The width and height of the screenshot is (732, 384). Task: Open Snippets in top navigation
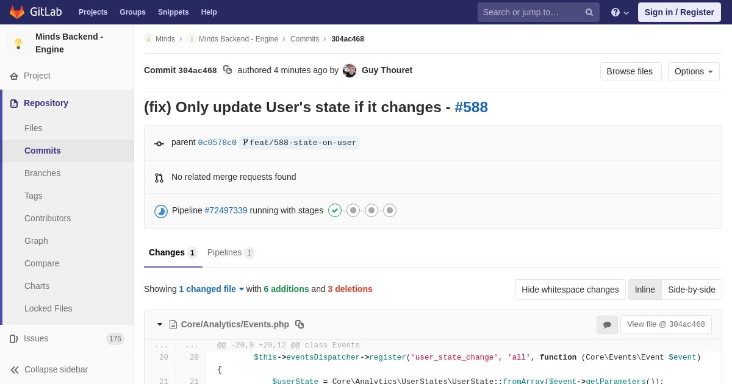tap(173, 12)
